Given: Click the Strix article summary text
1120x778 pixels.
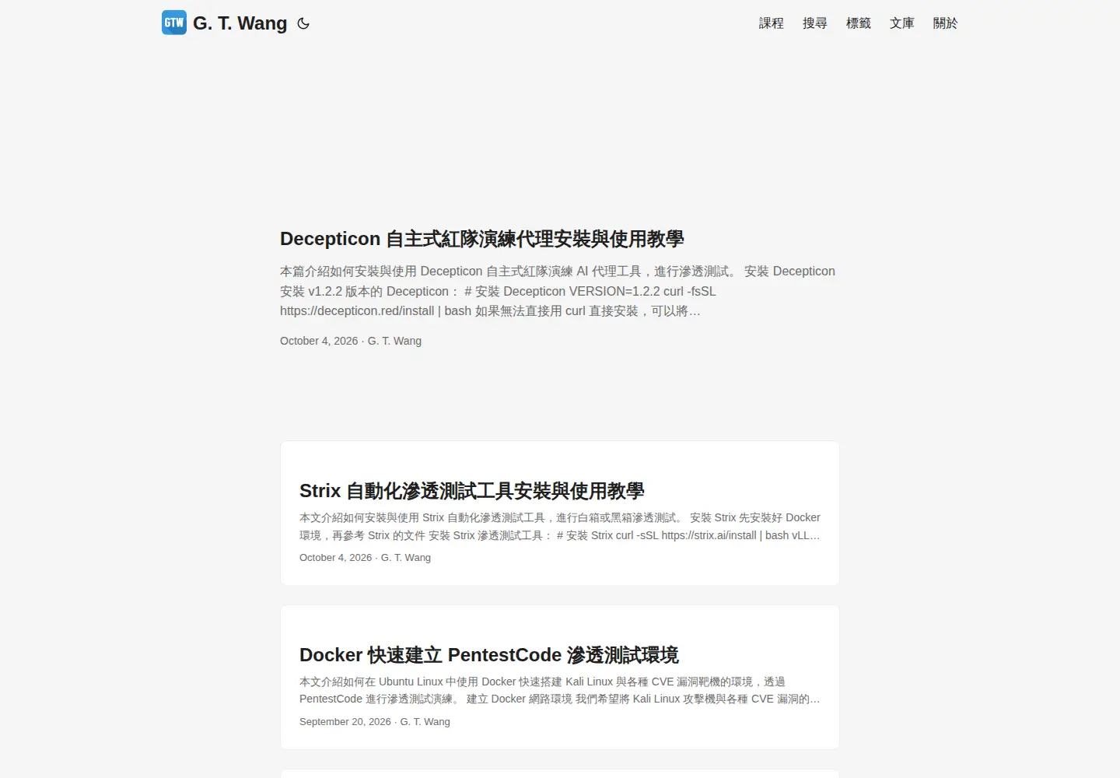Looking at the screenshot, I should click(x=560, y=527).
